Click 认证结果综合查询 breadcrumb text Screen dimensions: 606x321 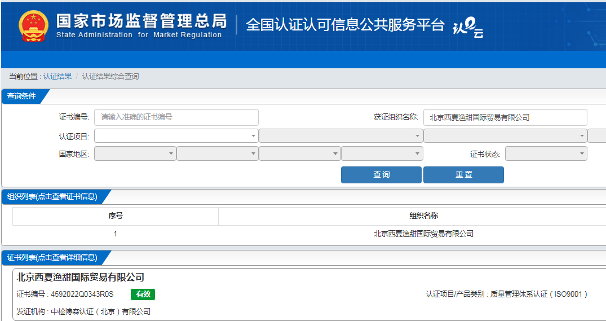(110, 76)
